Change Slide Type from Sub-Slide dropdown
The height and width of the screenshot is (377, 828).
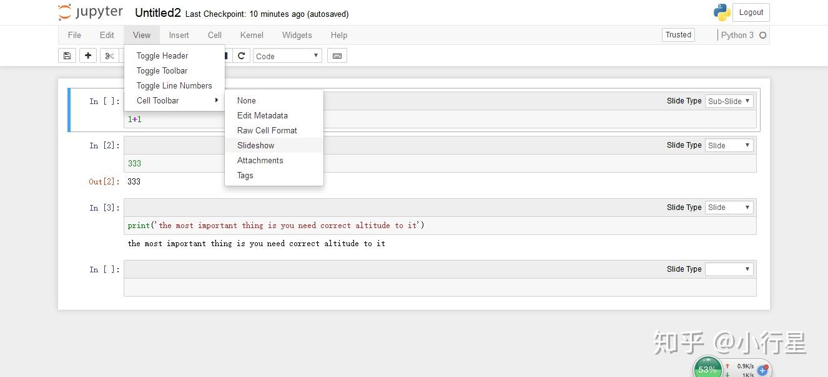[x=729, y=100]
